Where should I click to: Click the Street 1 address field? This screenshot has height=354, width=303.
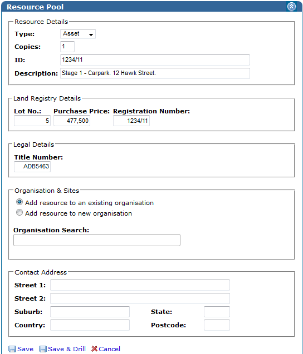pyautogui.click(x=140, y=285)
